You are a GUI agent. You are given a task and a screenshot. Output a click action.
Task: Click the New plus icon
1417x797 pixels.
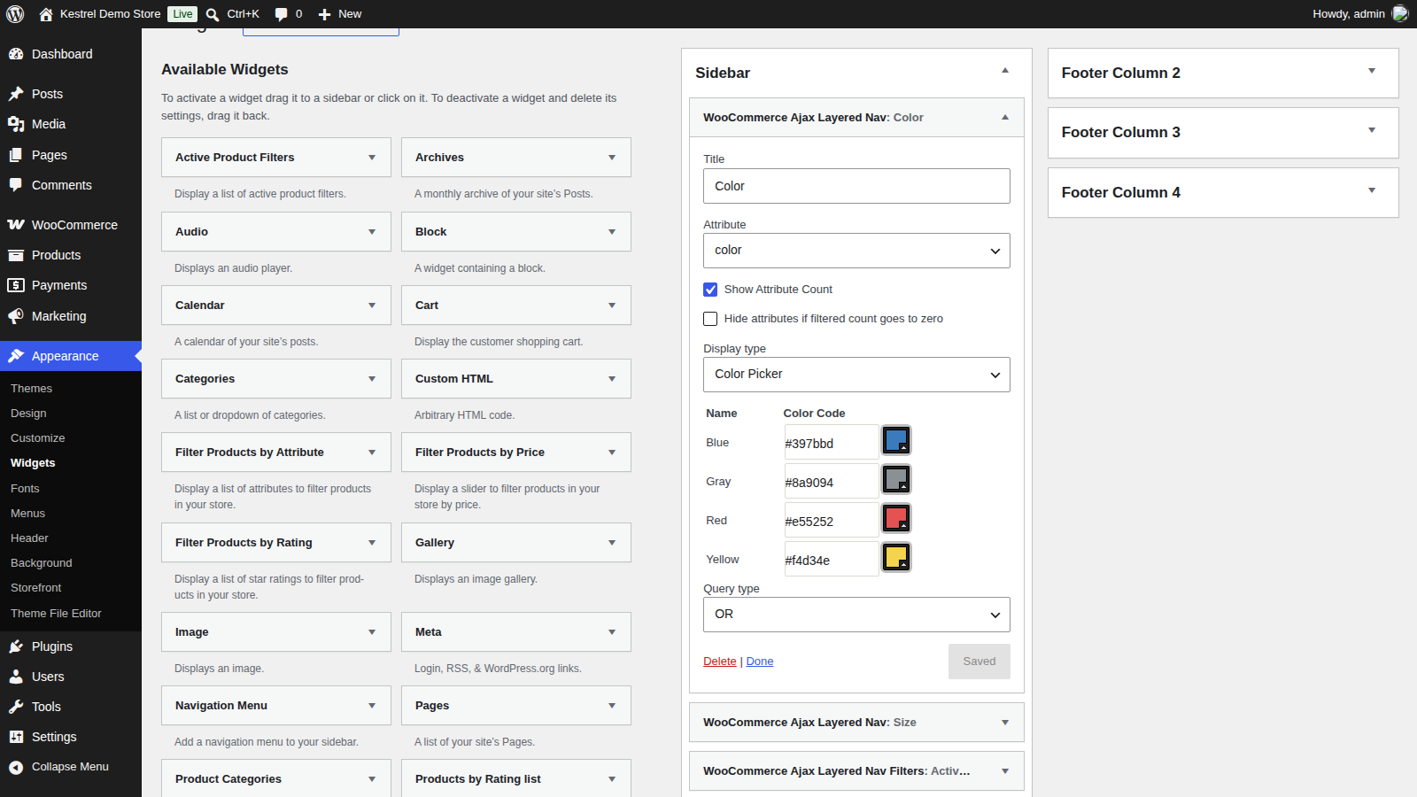point(324,14)
